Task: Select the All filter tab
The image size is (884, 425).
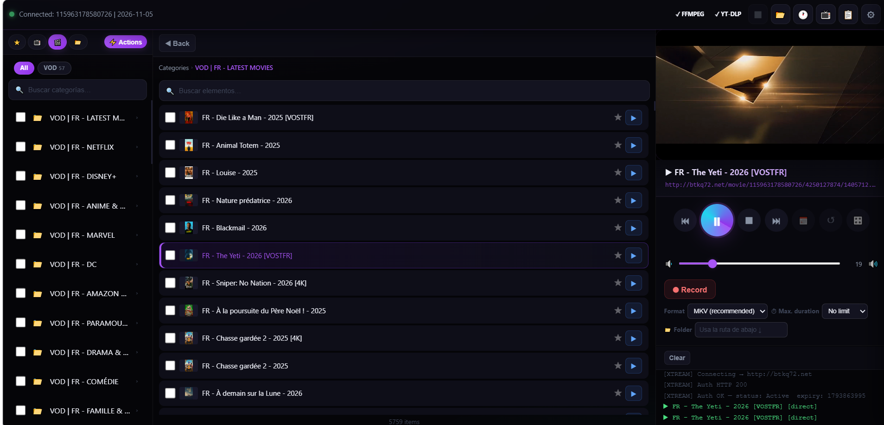Action: (24, 68)
